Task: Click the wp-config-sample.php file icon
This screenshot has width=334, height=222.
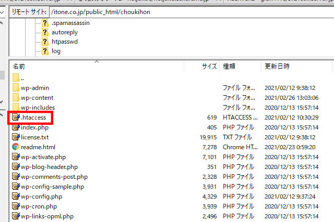Action: pyautogui.click(x=16, y=186)
